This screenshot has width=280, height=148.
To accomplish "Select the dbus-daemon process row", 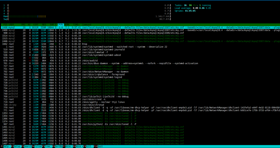I will pyautogui.click(x=140, y=63).
